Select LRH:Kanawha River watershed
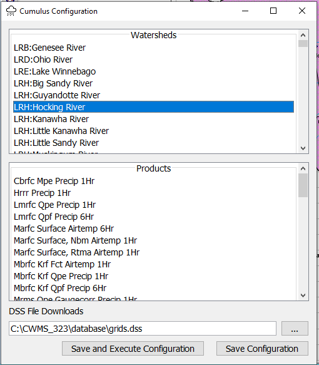 point(153,119)
